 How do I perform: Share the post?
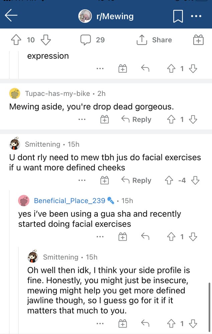154,40
